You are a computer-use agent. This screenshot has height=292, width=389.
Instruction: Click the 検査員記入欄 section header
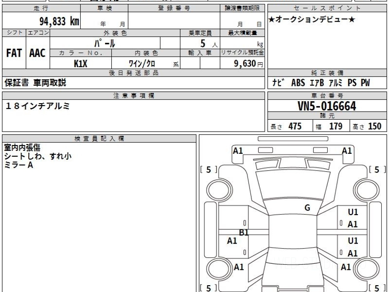click(x=99, y=139)
